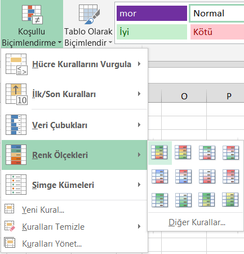Apply Green-Yellow color scale

(207, 200)
